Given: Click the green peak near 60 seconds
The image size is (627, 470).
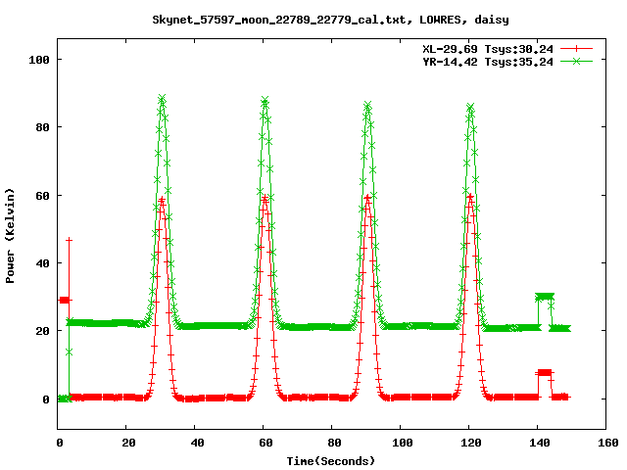Looking at the screenshot, I should (x=265, y=100).
